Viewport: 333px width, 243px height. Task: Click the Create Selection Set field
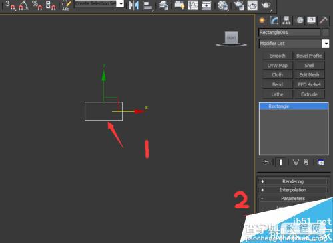coord(95,4)
